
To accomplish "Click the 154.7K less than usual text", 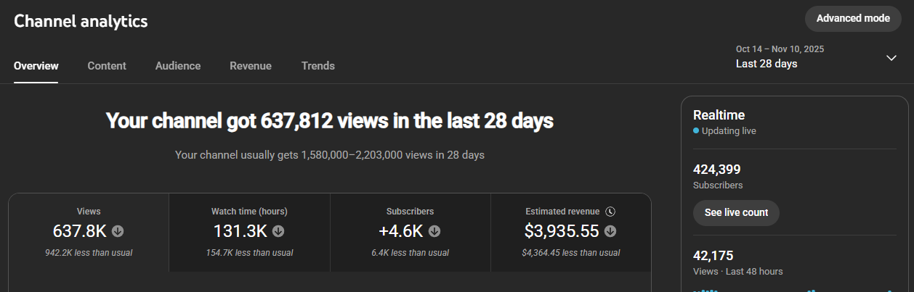I will pos(249,253).
